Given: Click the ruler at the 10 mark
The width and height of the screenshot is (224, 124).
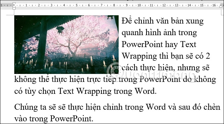Looking at the screenshot, I should [x=139, y=5].
